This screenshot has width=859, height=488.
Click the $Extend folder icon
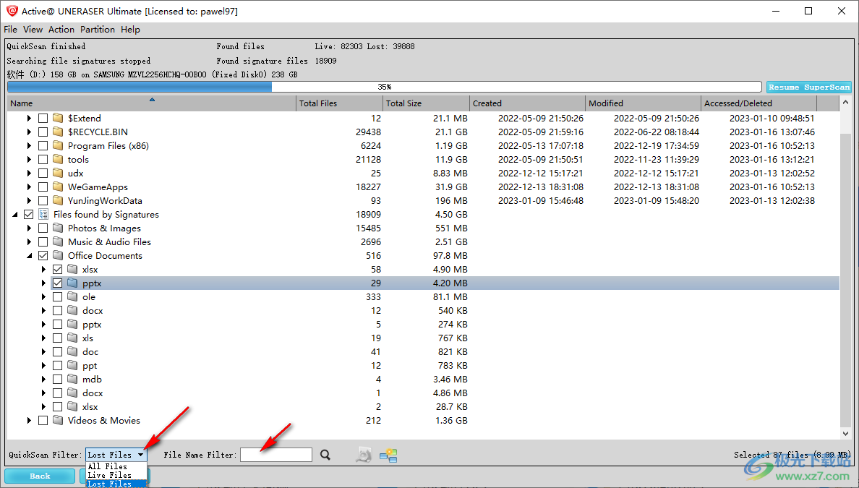(58, 118)
